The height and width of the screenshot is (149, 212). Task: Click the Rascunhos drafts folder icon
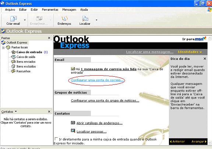point(13,71)
